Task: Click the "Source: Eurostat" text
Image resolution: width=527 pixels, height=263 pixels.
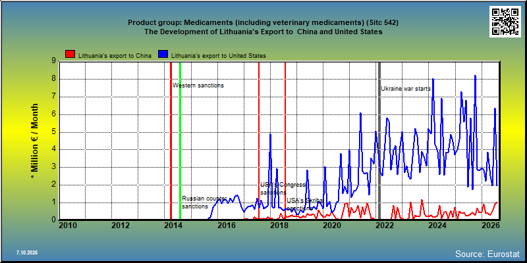Action: coord(487,254)
